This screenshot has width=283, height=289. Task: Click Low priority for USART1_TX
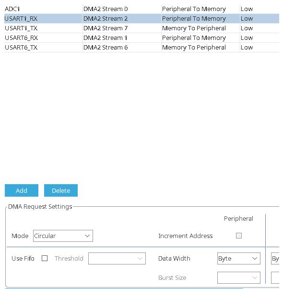259,28
